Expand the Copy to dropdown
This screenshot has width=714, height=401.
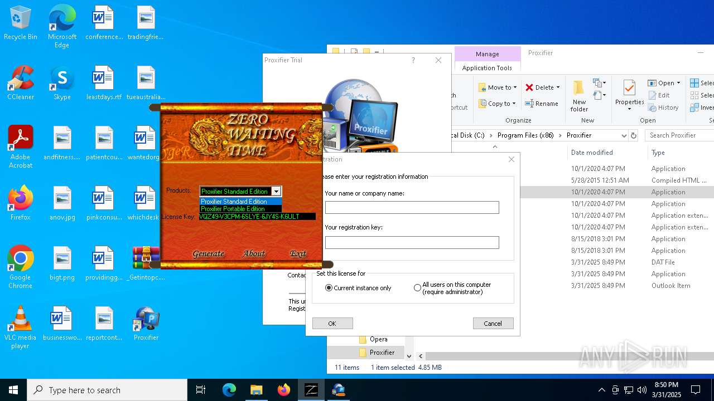tap(513, 104)
